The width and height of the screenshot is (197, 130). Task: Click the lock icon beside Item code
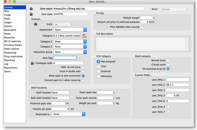pos(31,14)
